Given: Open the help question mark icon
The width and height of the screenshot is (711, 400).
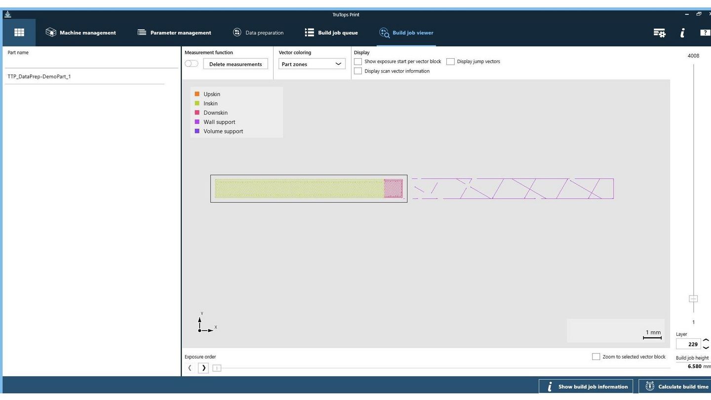Looking at the screenshot, I should 705,33.
